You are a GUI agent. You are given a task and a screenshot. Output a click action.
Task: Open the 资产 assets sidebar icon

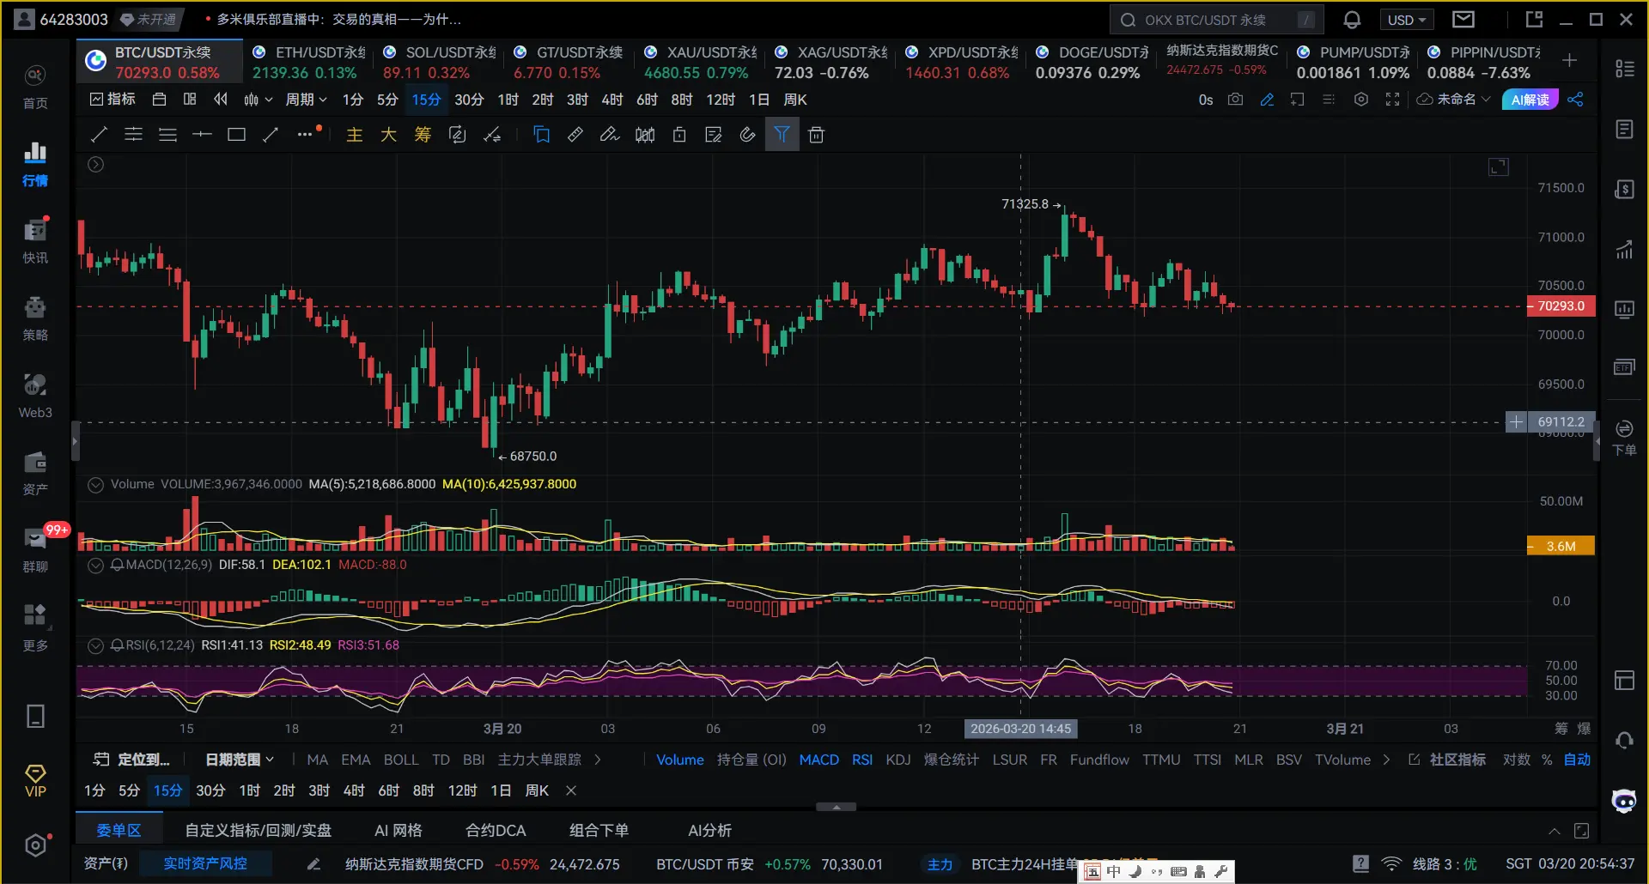coord(35,473)
